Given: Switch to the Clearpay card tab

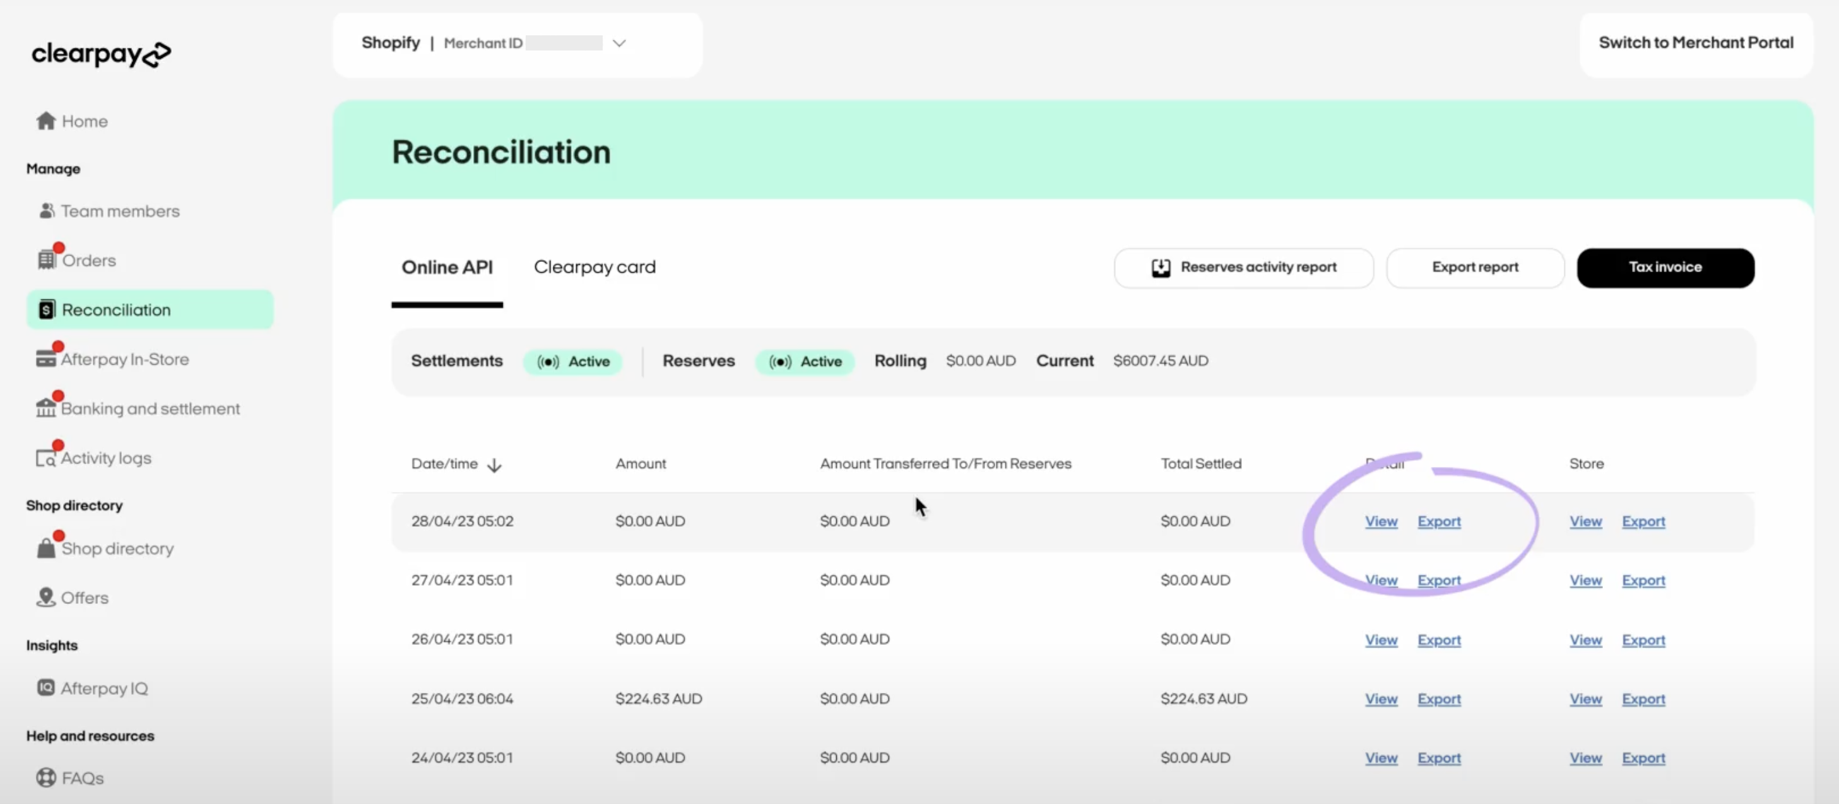Looking at the screenshot, I should tap(594, 267).
